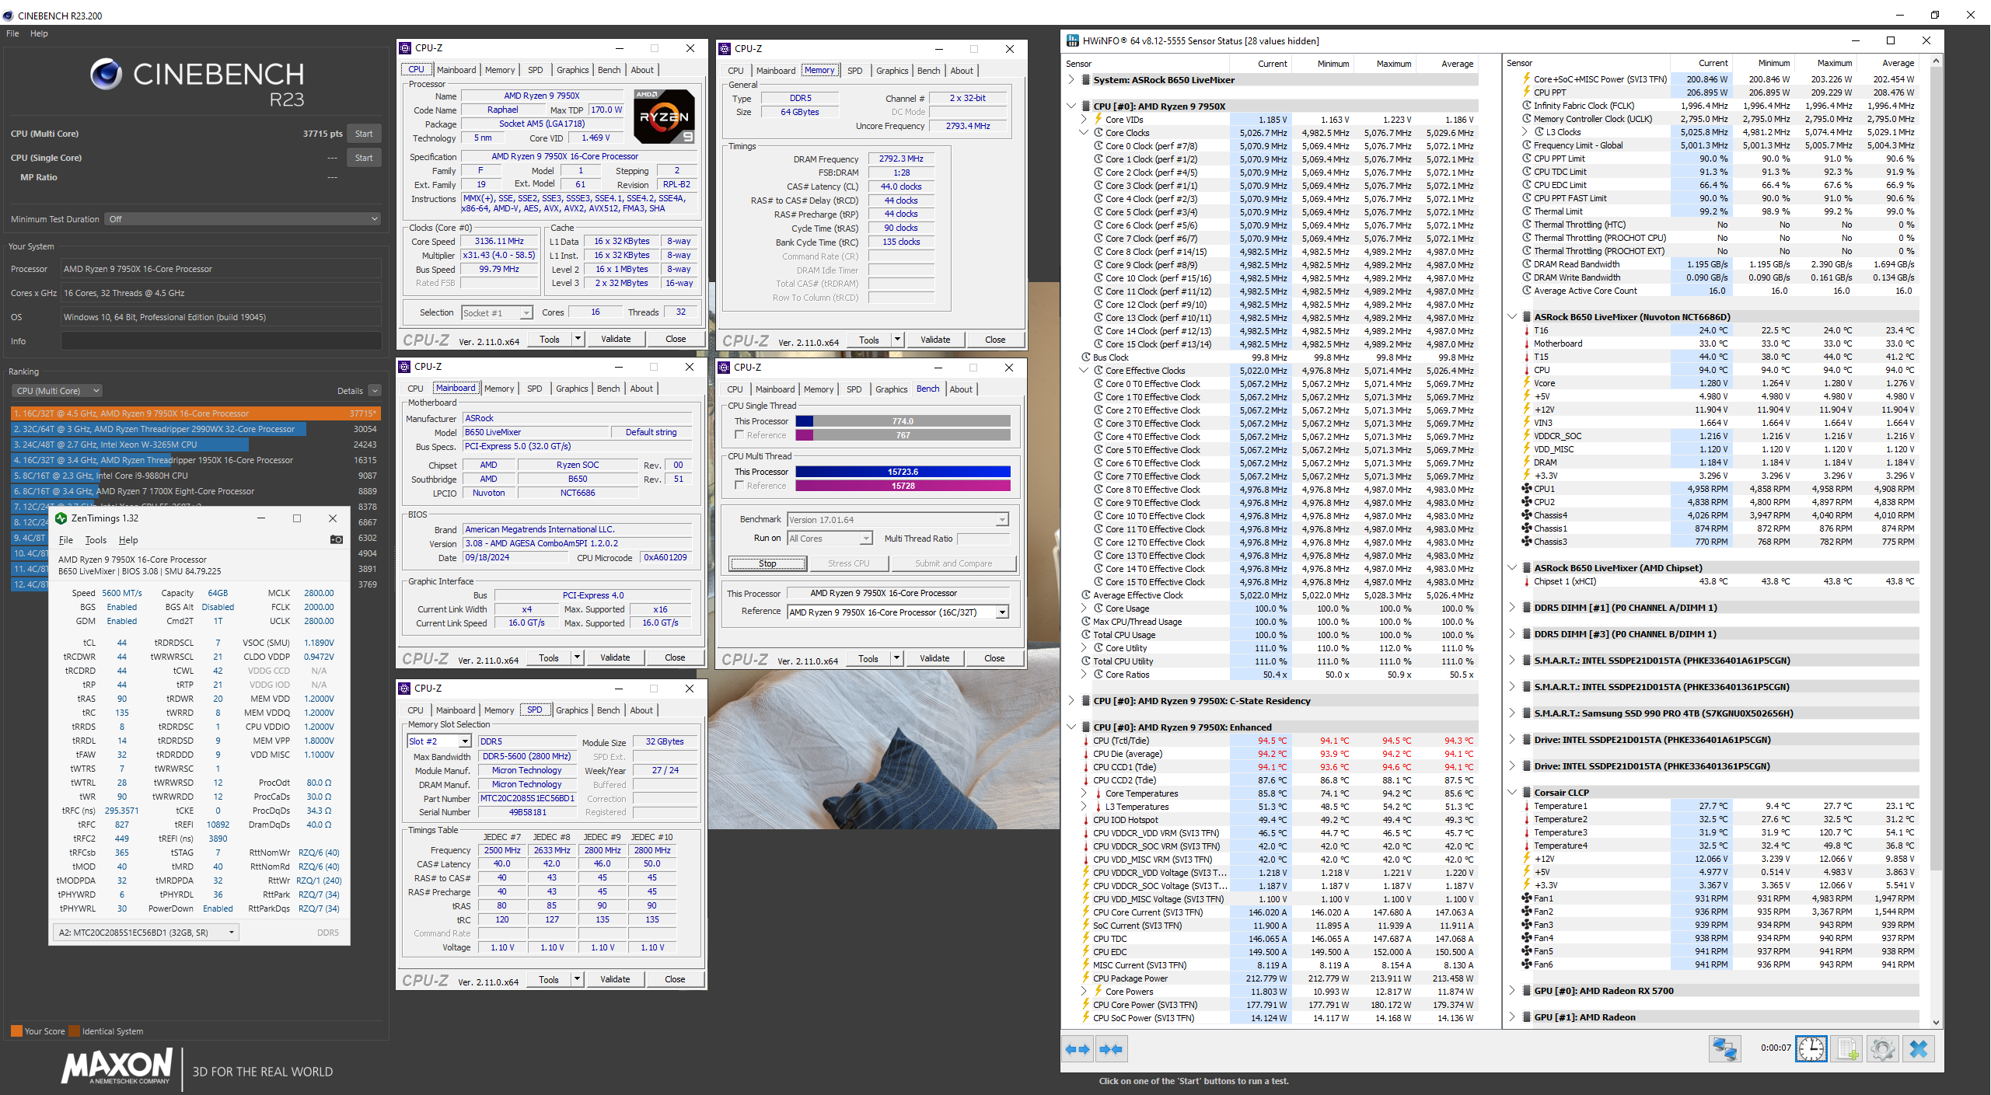Expand the L3 Clocks item in HWiNFO

click(1525, 132)
